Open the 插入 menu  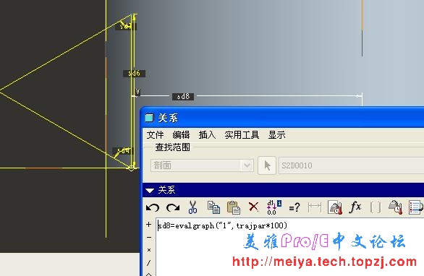[207, 135]
